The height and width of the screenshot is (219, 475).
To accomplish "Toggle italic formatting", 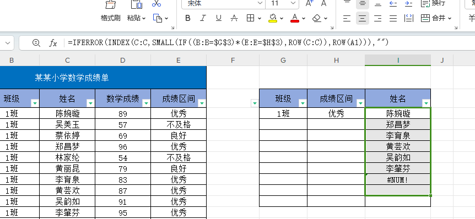I will click(203, 19).
